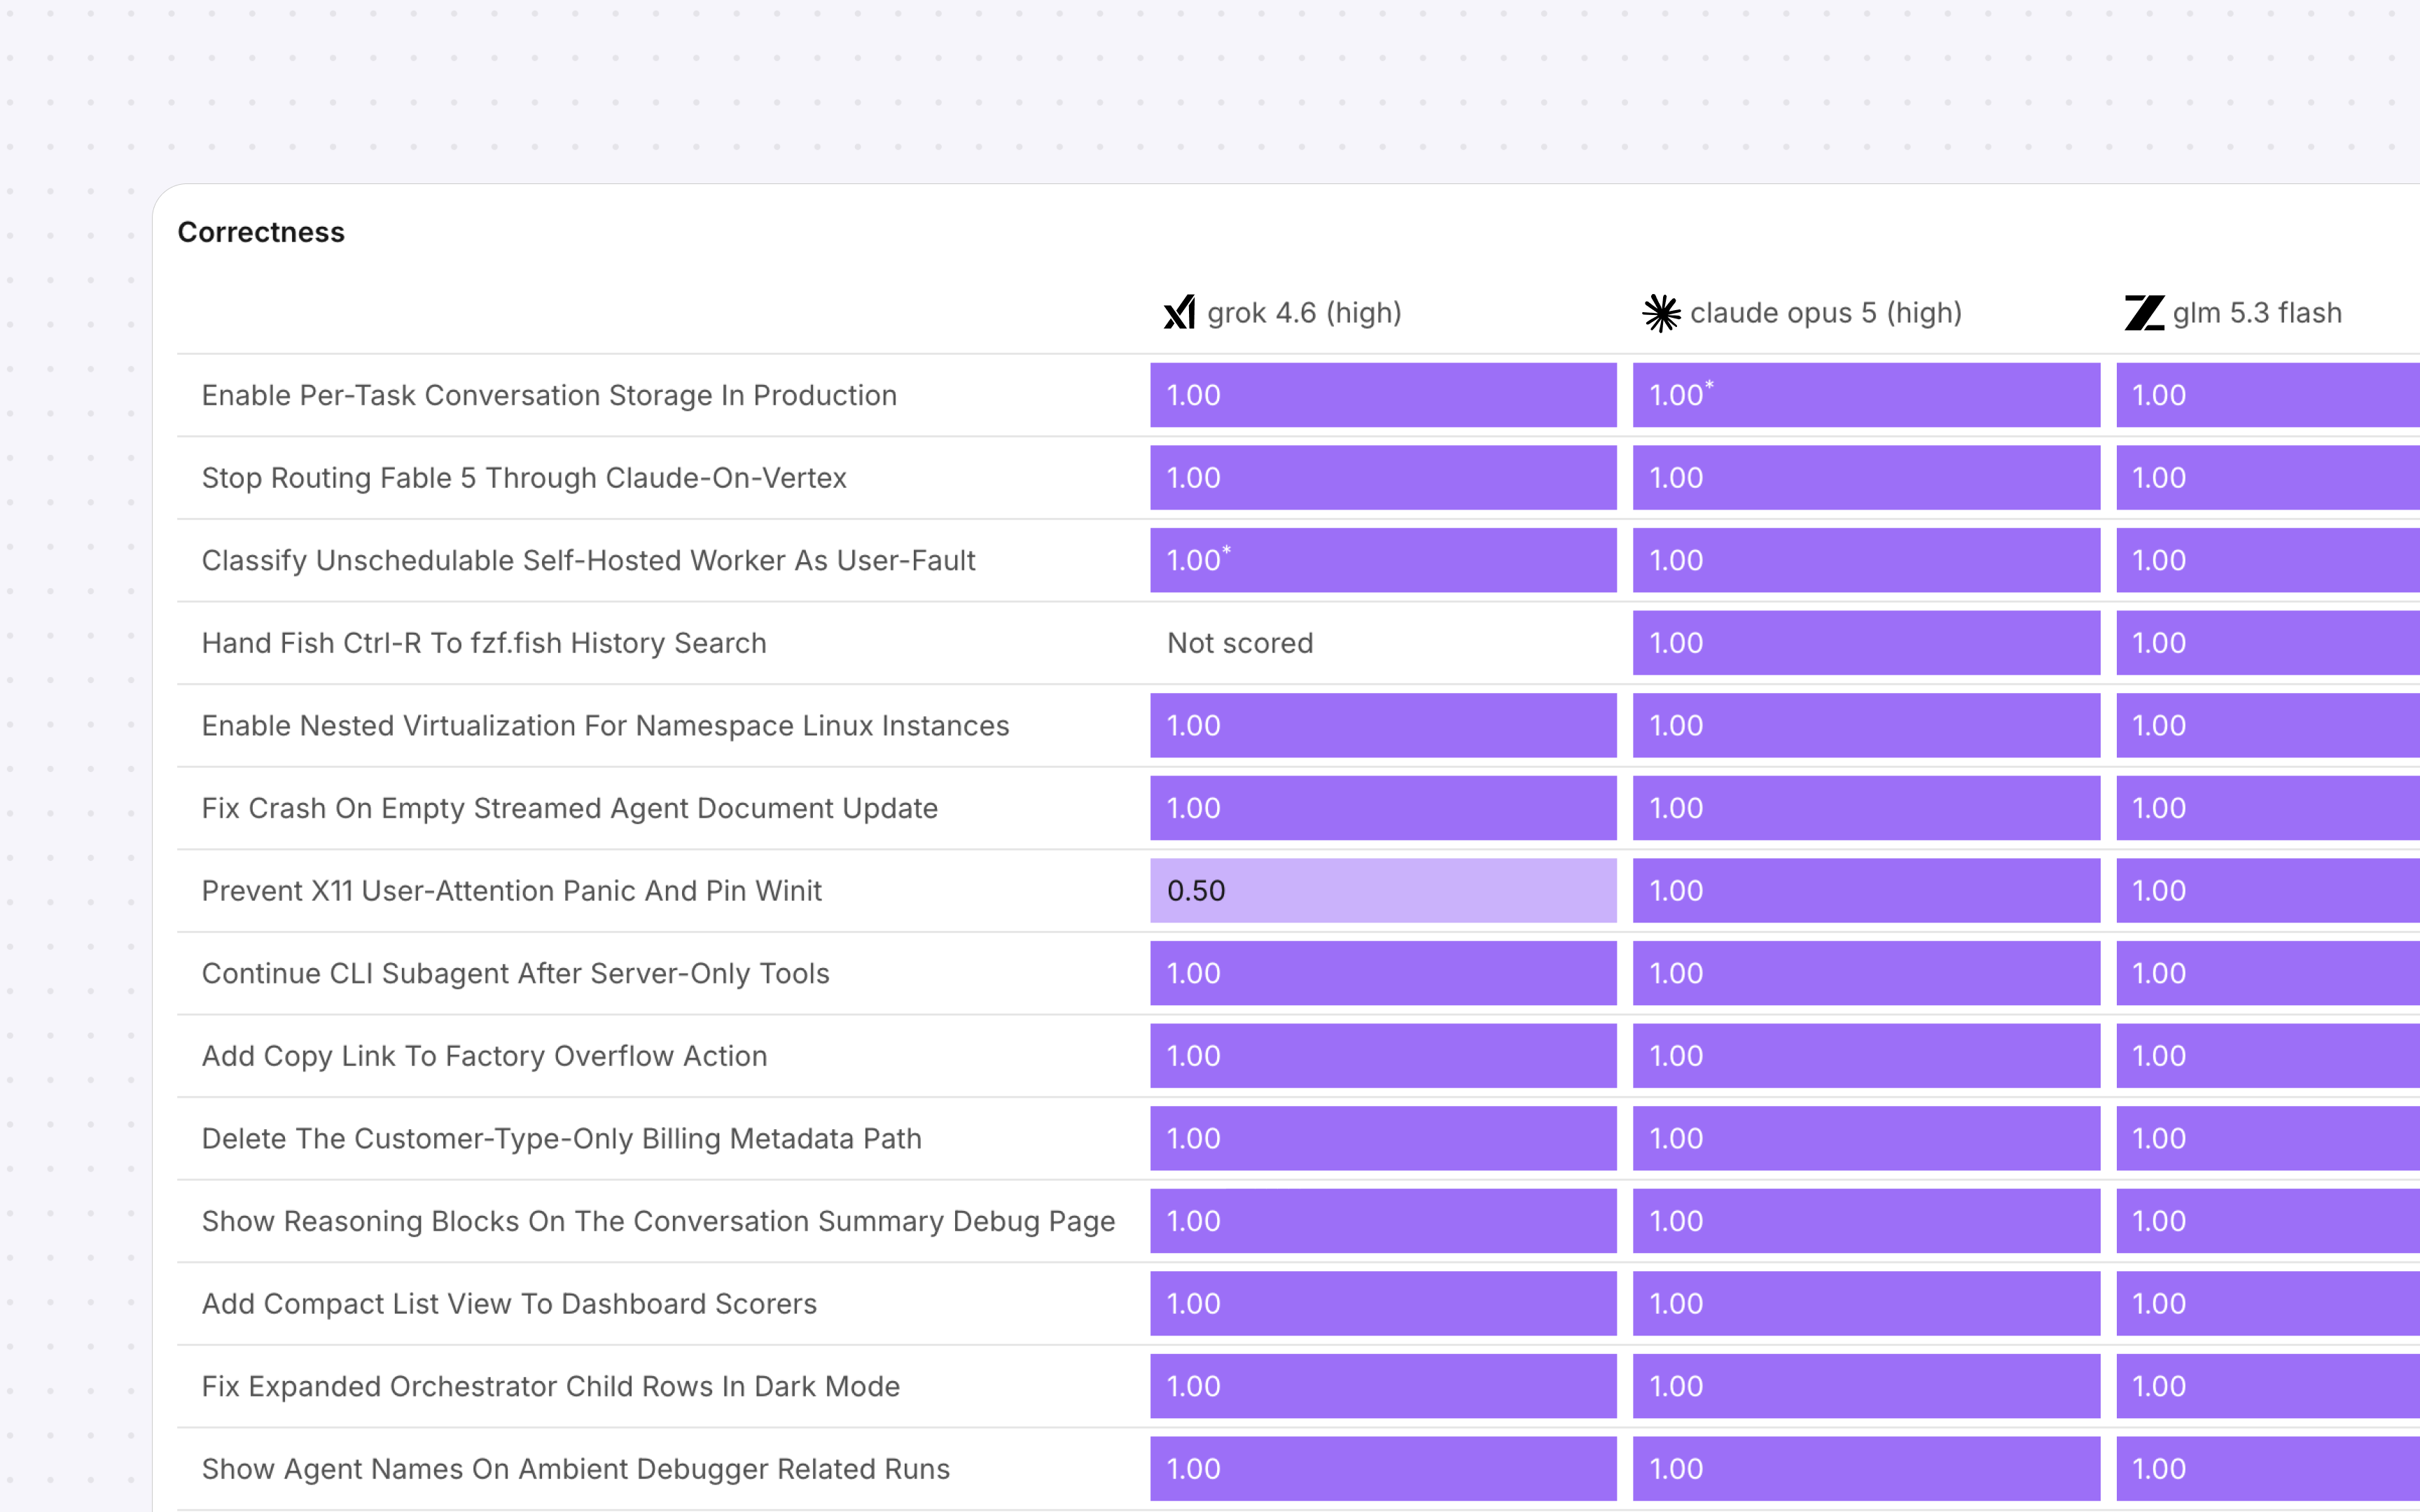Image resolution: width=2420 pixels, height=1512 pixels.
Task: Click 'Hand Fish Ctrl-R To fzf.fish History Search' label
Action: tap(484, 643)
